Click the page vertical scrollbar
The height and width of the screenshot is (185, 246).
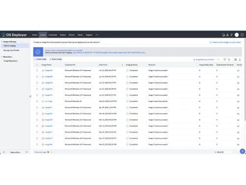245,80
